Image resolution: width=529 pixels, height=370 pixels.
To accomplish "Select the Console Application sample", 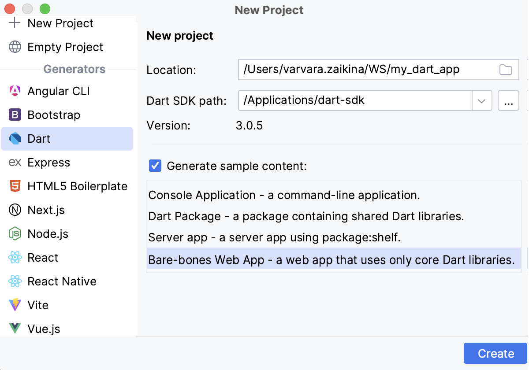I will tap(284, 195).
